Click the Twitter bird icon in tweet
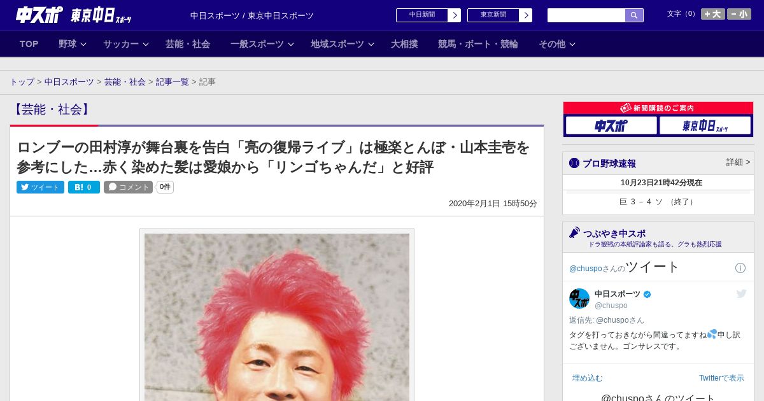This screenshot has height=401, width=764. coord(741,293)
